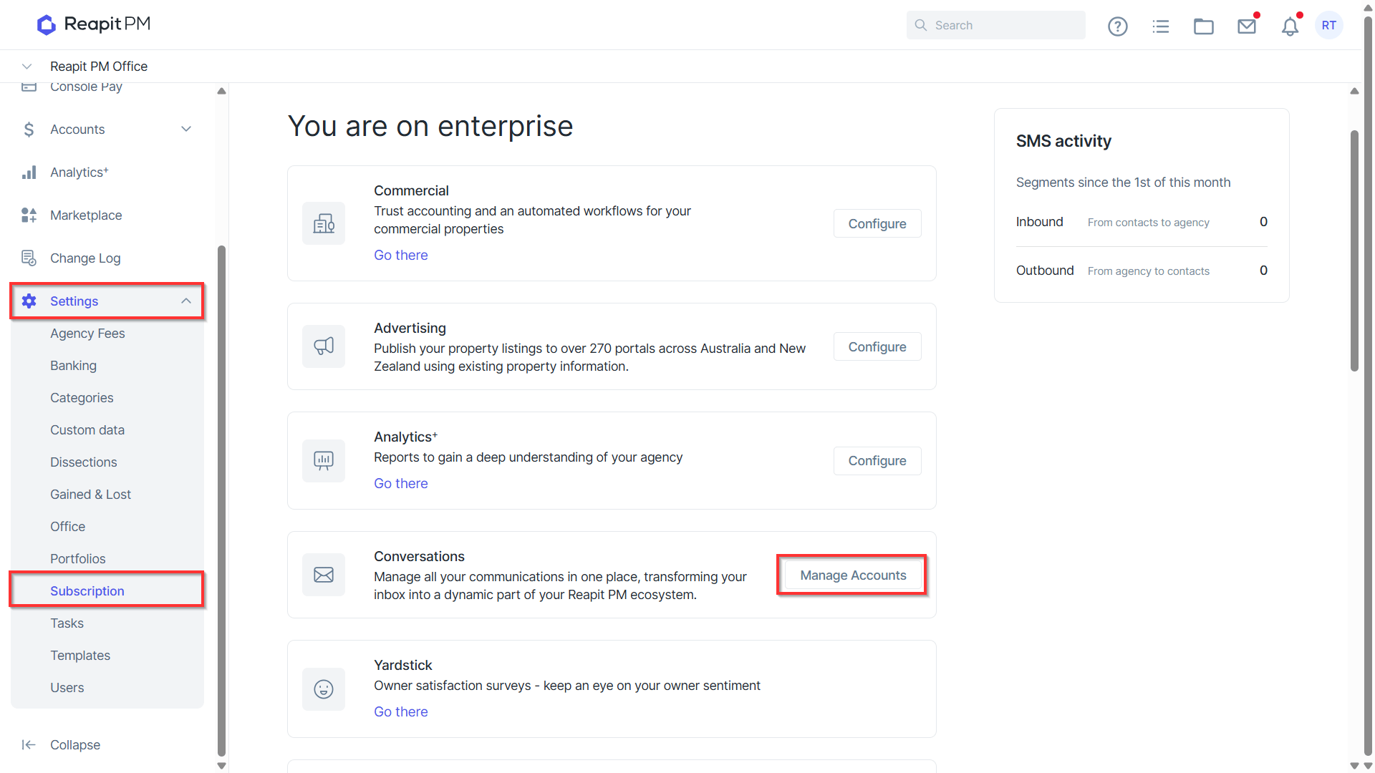Click Configure for the Commercial module

877,223
